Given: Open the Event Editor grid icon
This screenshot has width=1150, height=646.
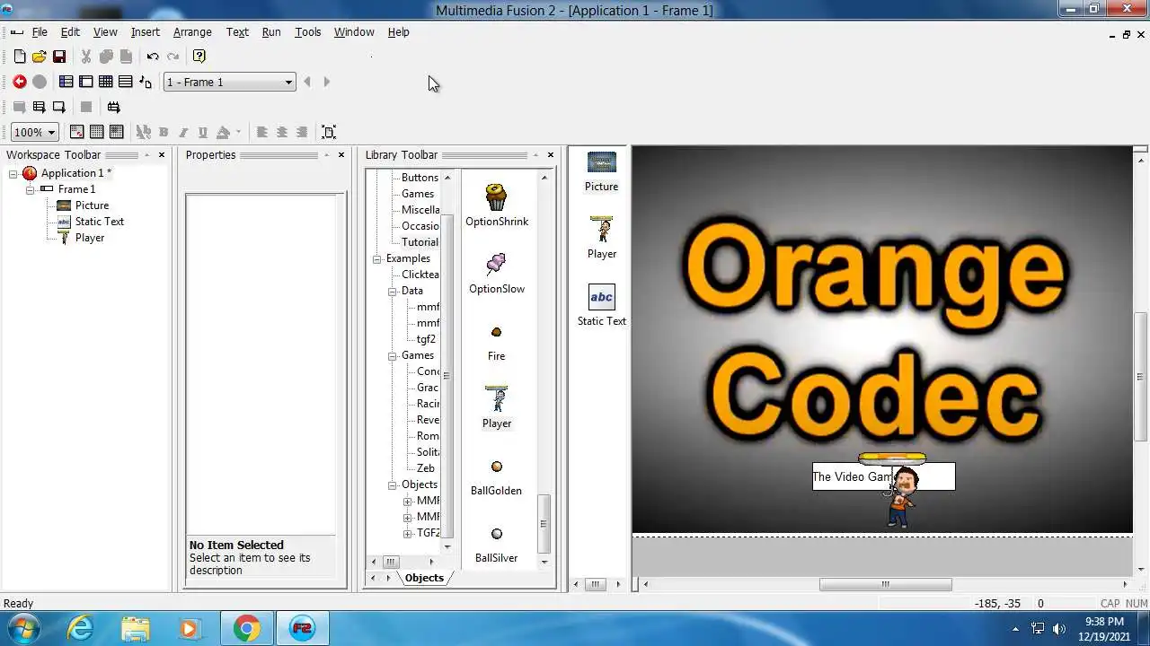Looking at the screenshot, I should point(106,82).
